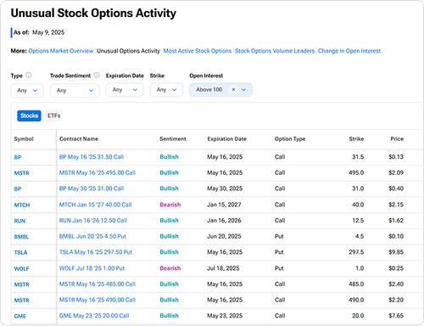
Task: Clear the Above 100 open interest filter
Action: [x=233, y=90]
